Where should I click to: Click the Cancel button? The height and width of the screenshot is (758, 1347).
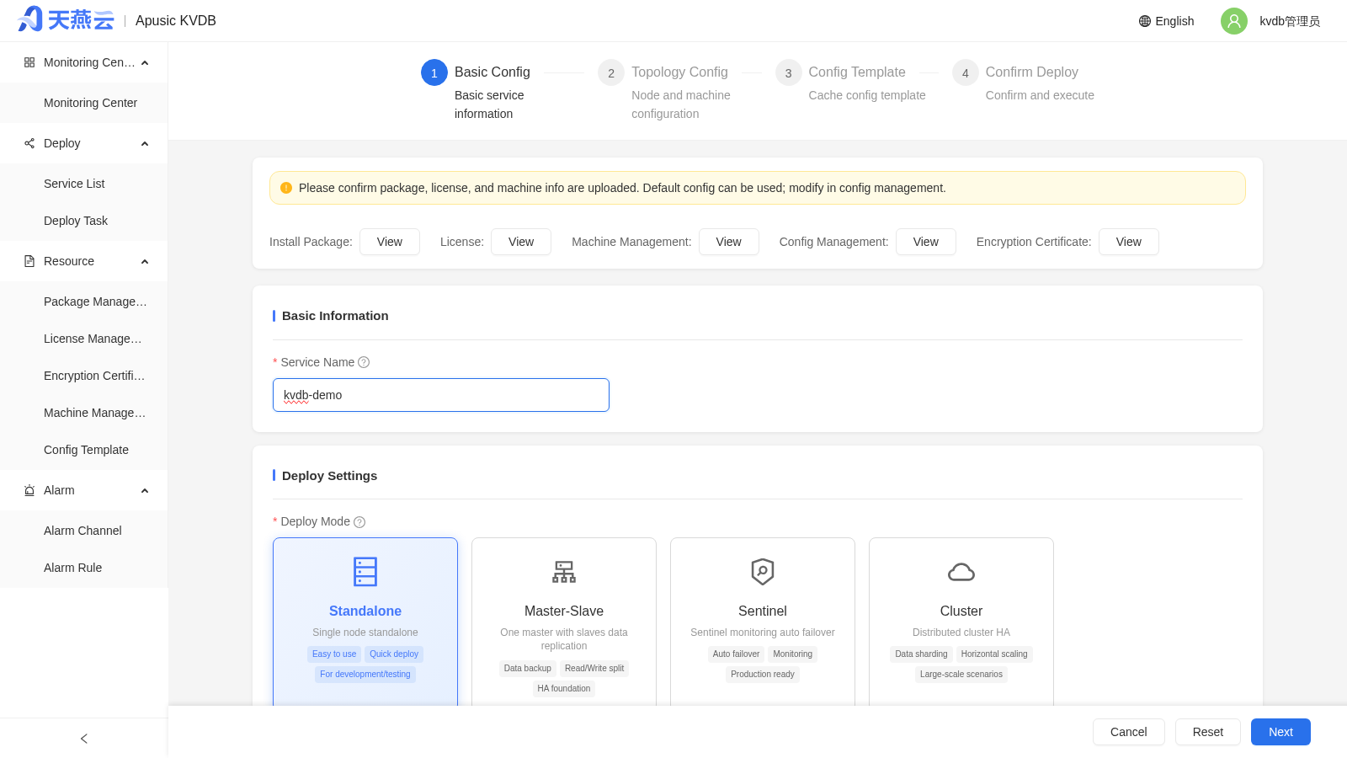(1129, 732)
